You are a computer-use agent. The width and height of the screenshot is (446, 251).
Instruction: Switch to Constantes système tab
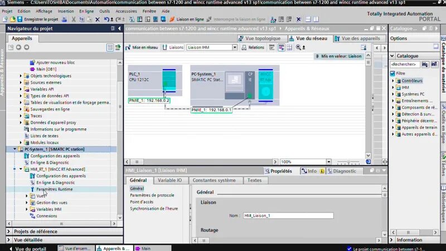(x=214, y=180)
